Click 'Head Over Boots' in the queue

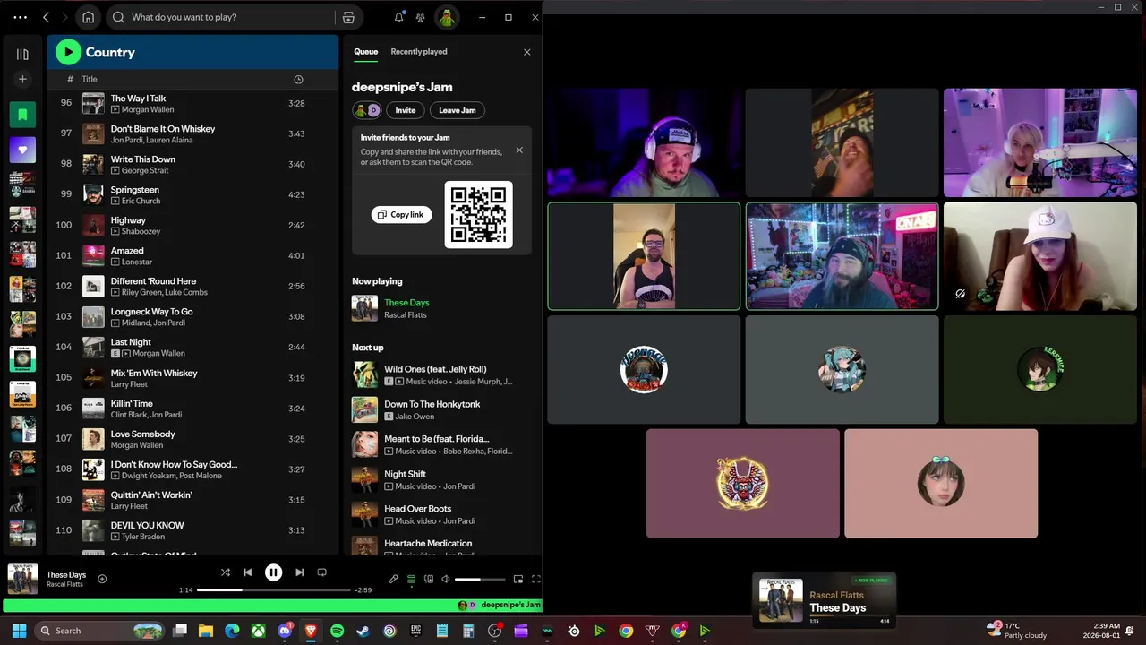point(417,509)
